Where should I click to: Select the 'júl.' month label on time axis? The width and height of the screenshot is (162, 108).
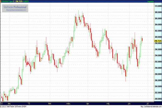[147, 103]
